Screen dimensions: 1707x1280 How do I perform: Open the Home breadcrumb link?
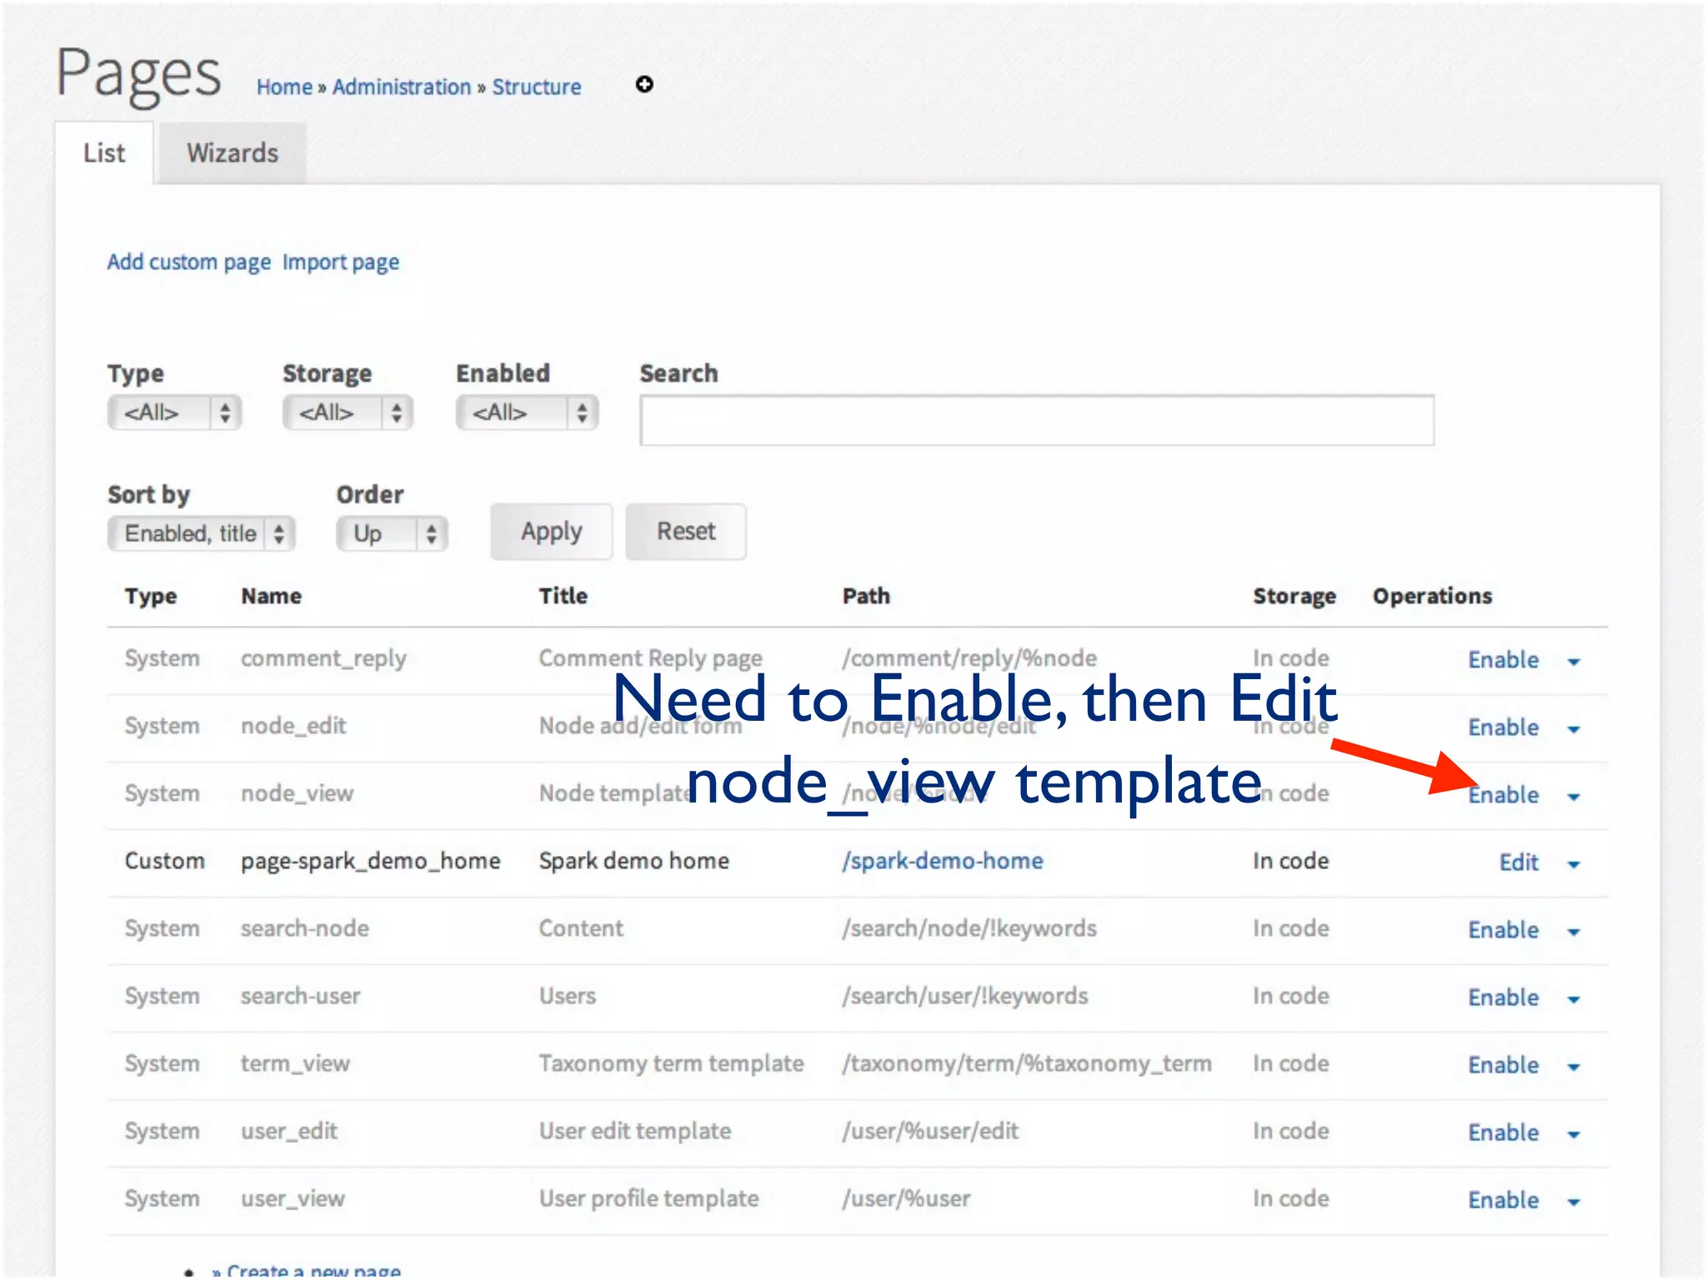click(x=284, y=87)
